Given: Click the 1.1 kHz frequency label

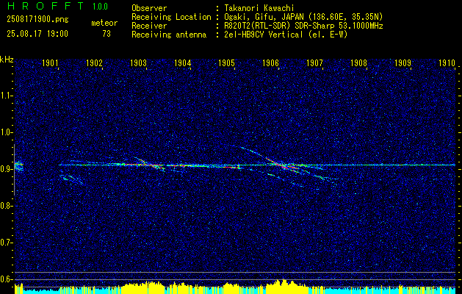Looking at the screenshot, I should pyautogui.click(x=7, y=96).
